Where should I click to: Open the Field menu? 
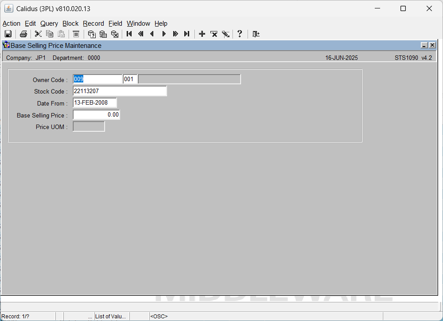click(115, 23)
